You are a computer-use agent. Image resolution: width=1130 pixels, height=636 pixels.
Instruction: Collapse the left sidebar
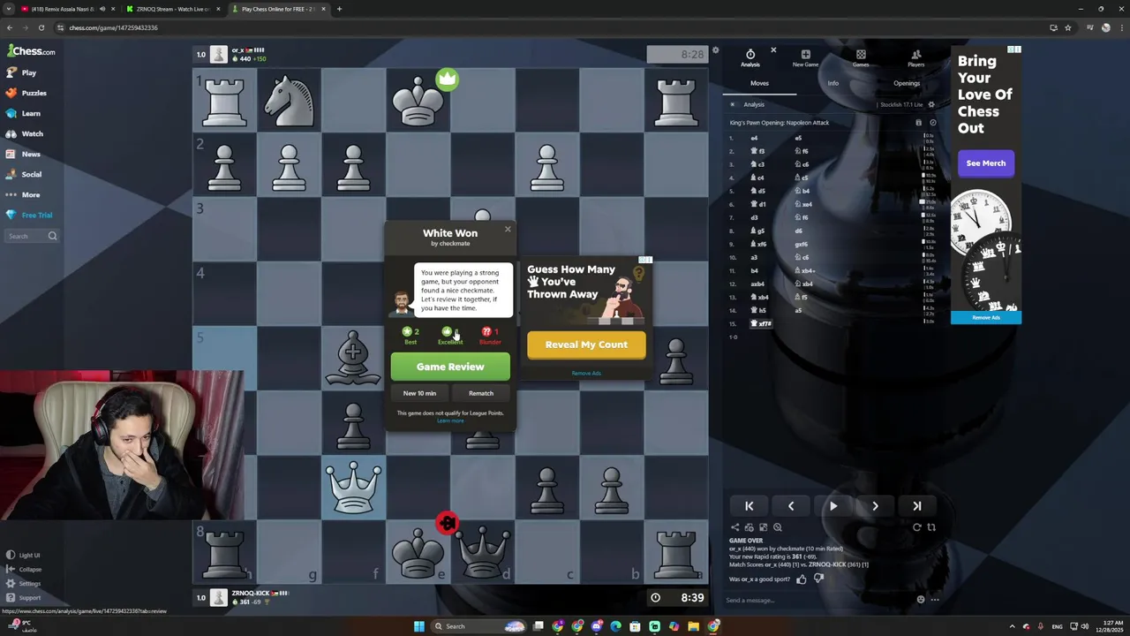tap(24, 569)
